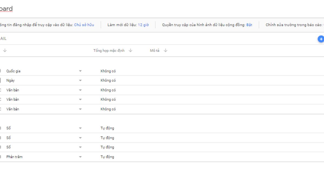Click the sort arrow next to Mô tả
The height and width of the screenshot is (170, 324).
[166, 50]
